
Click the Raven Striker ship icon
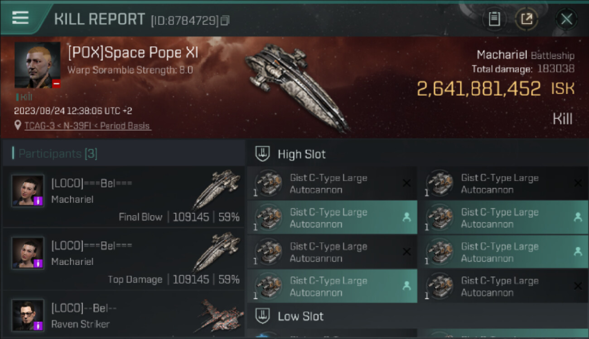[x=220, y=315]
